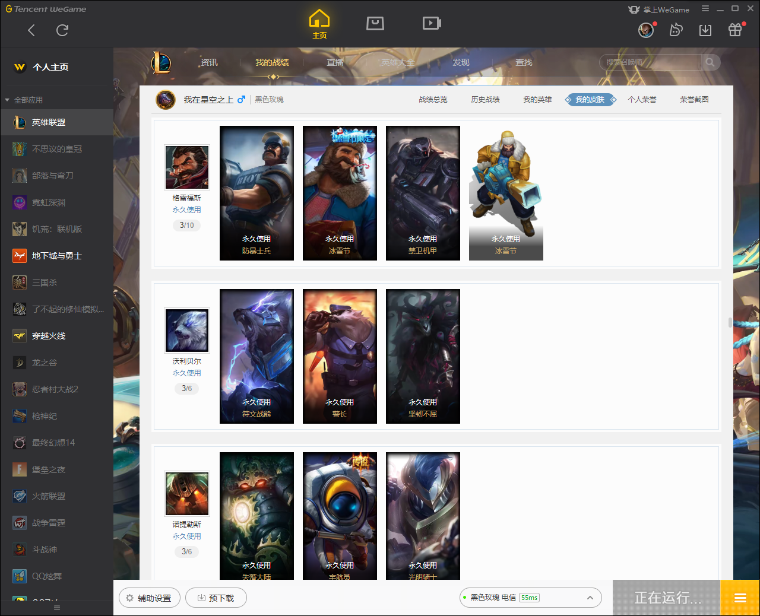Image resolution: width=760 pixels, height=616 pixels.
Task: Open the download manager icon
Action: point(705,30)
